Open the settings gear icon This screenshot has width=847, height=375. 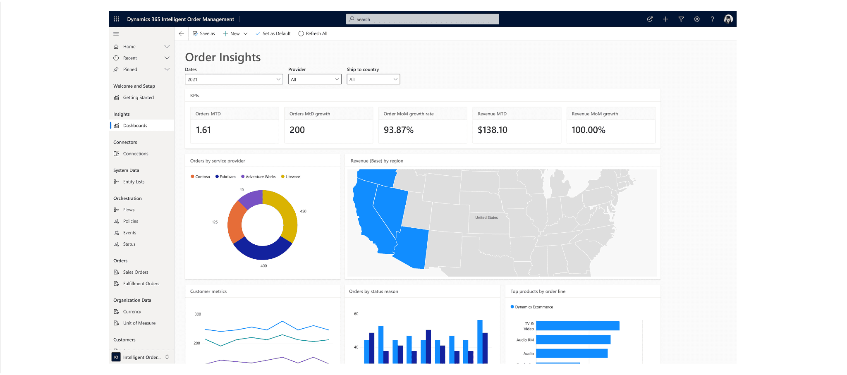coord(697,19)
